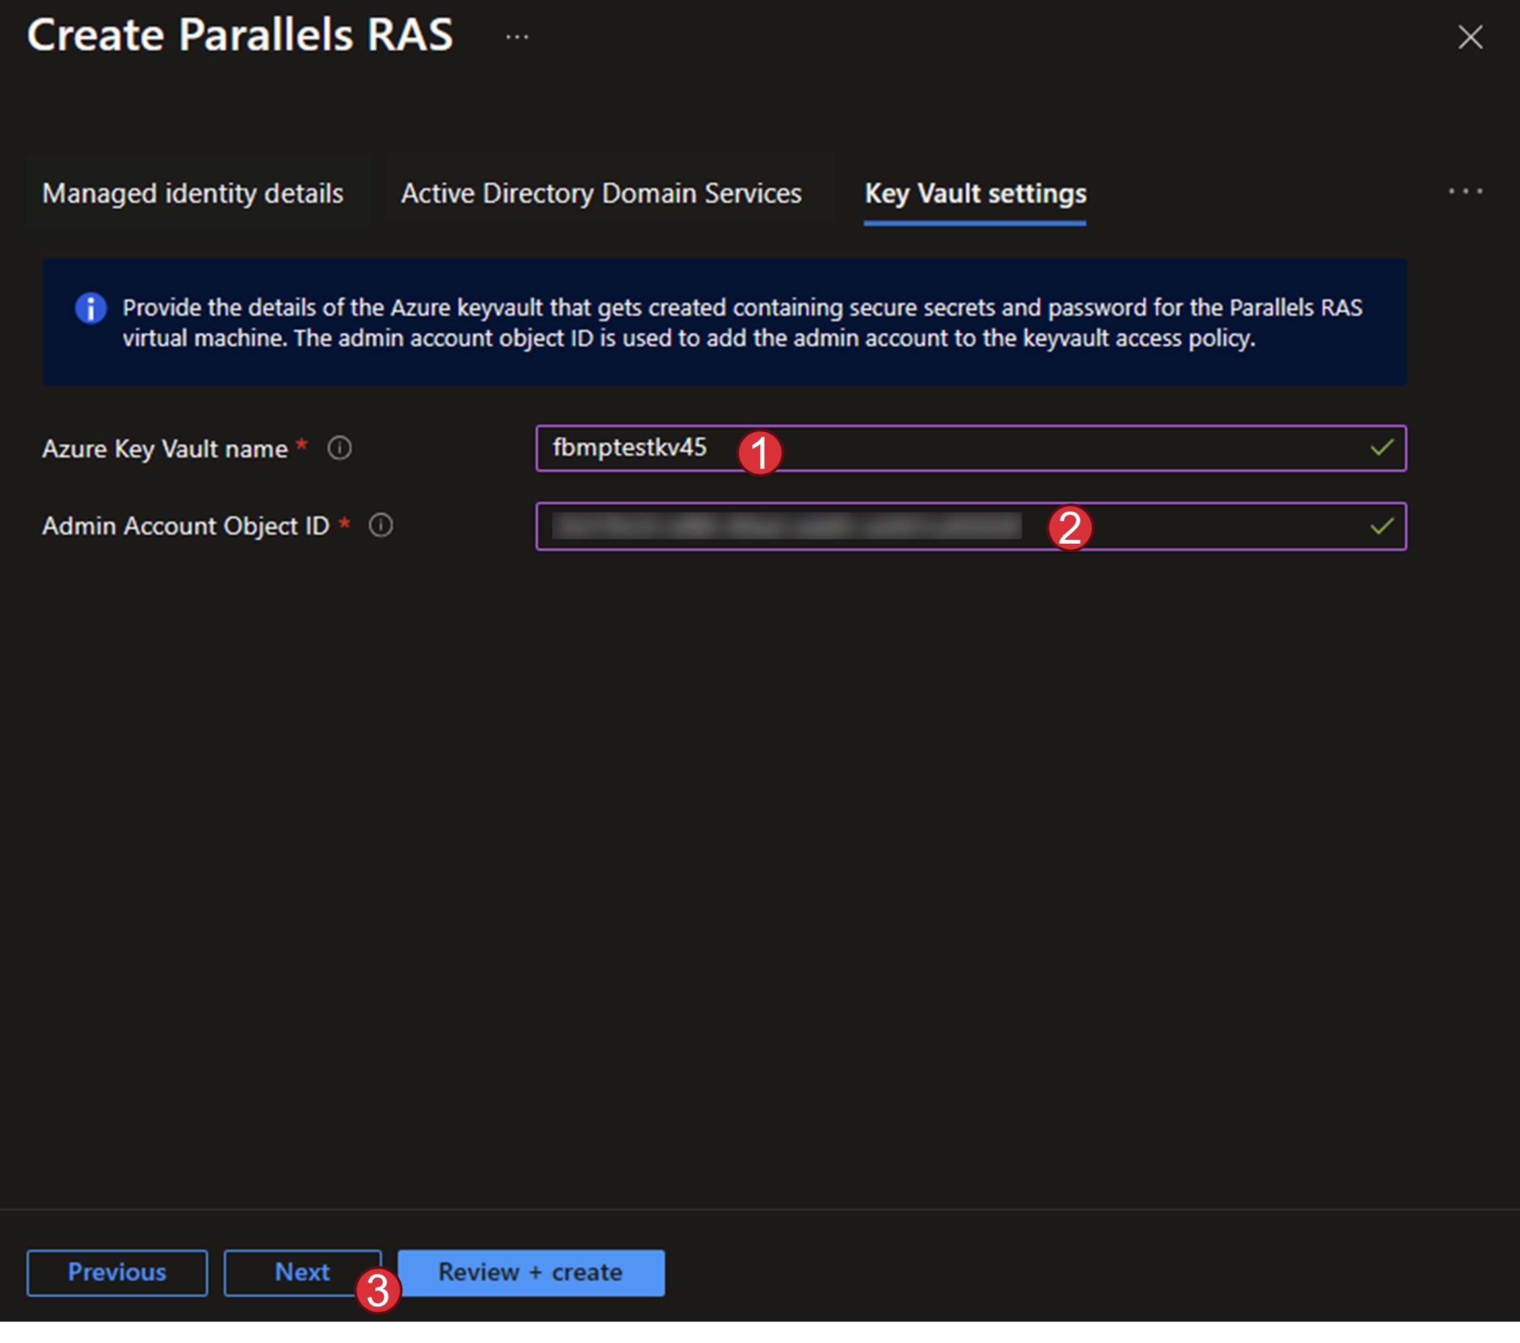This screenshot has width=1520, height=1343.
Task: Click the red step 1 annotation marker
Action: (x=759, y=452)
